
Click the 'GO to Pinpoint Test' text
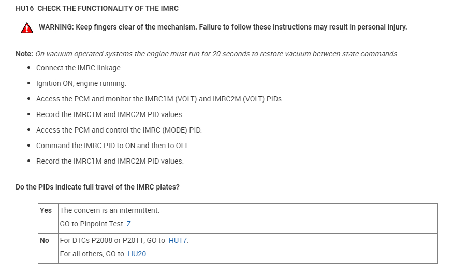click(91, 224)
